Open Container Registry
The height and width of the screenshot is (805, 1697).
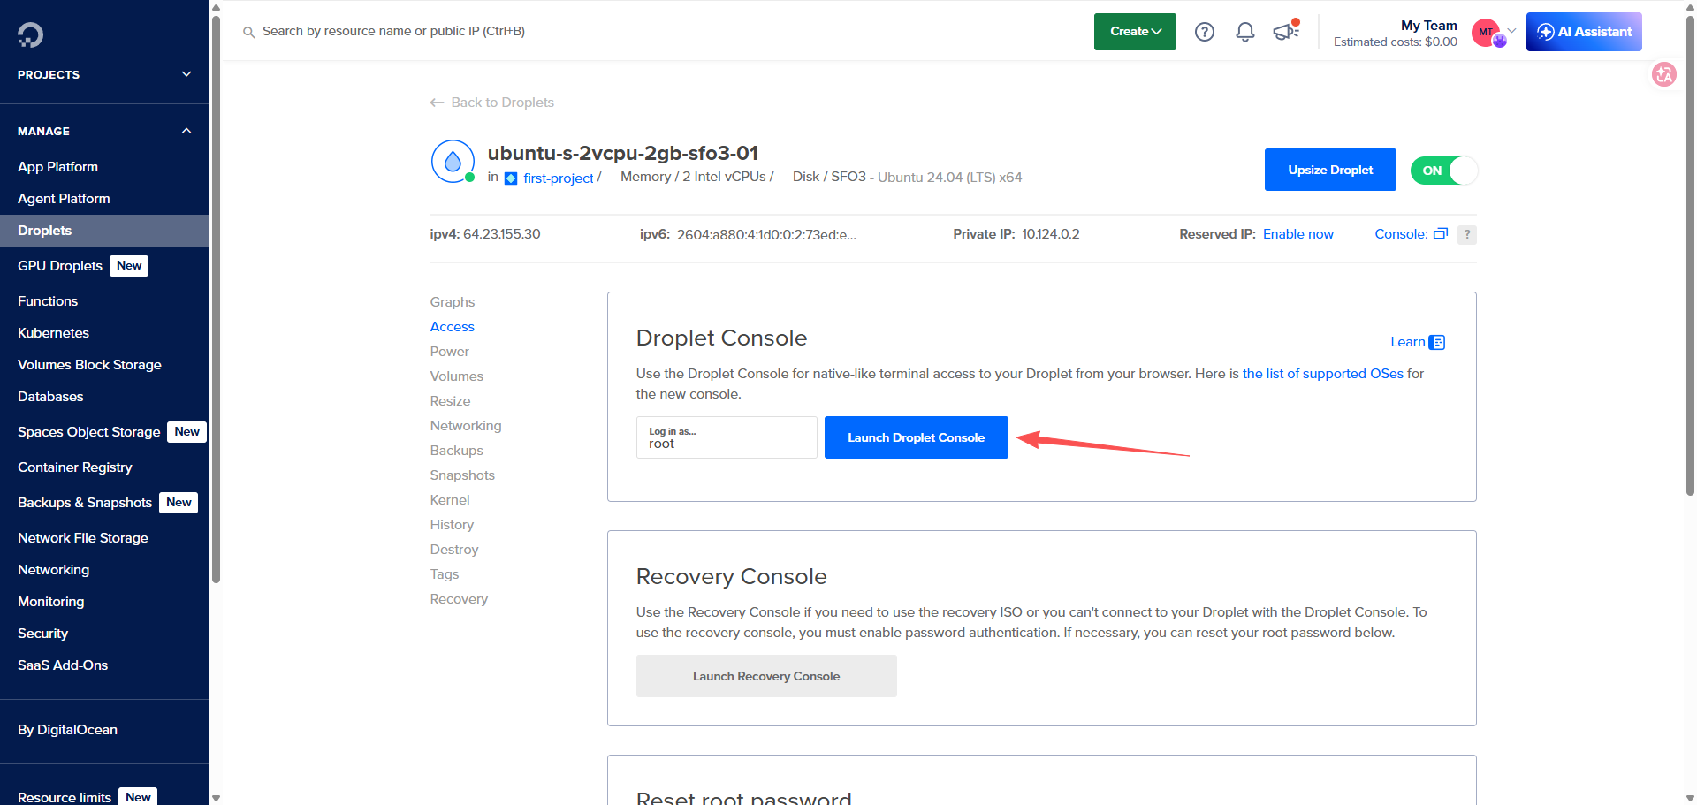tap(75, 467)
